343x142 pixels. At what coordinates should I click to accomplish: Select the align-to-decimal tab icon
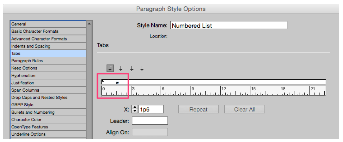pyautogui.click(x=142, y=68)
